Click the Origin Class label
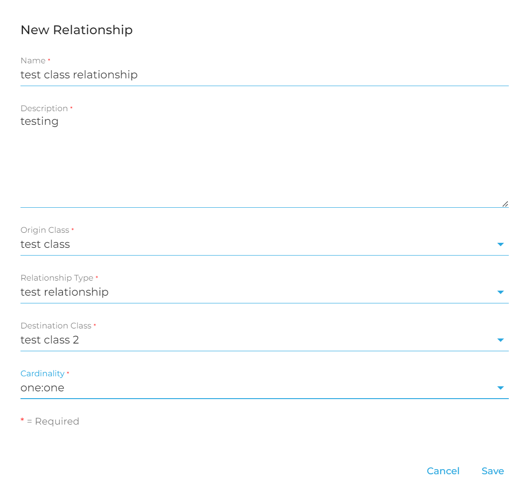This screenshot has width=522, height=487. (45, 230)
